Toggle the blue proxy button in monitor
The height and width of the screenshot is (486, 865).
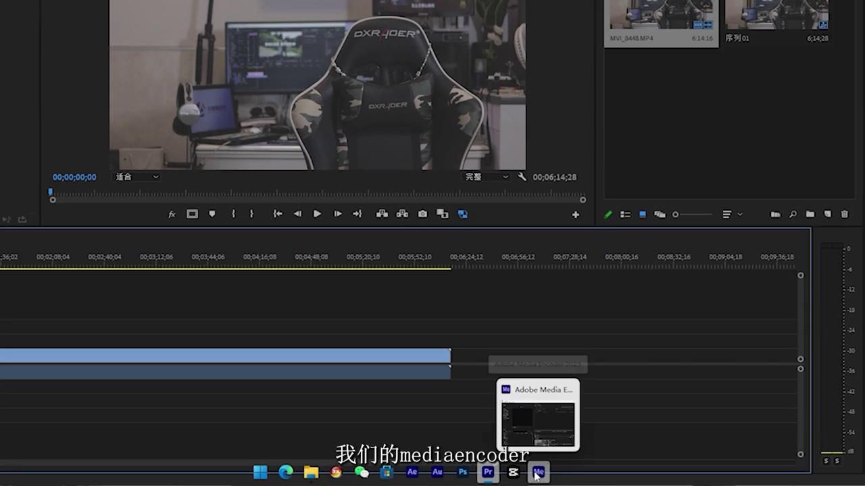(x=463, y=214)
